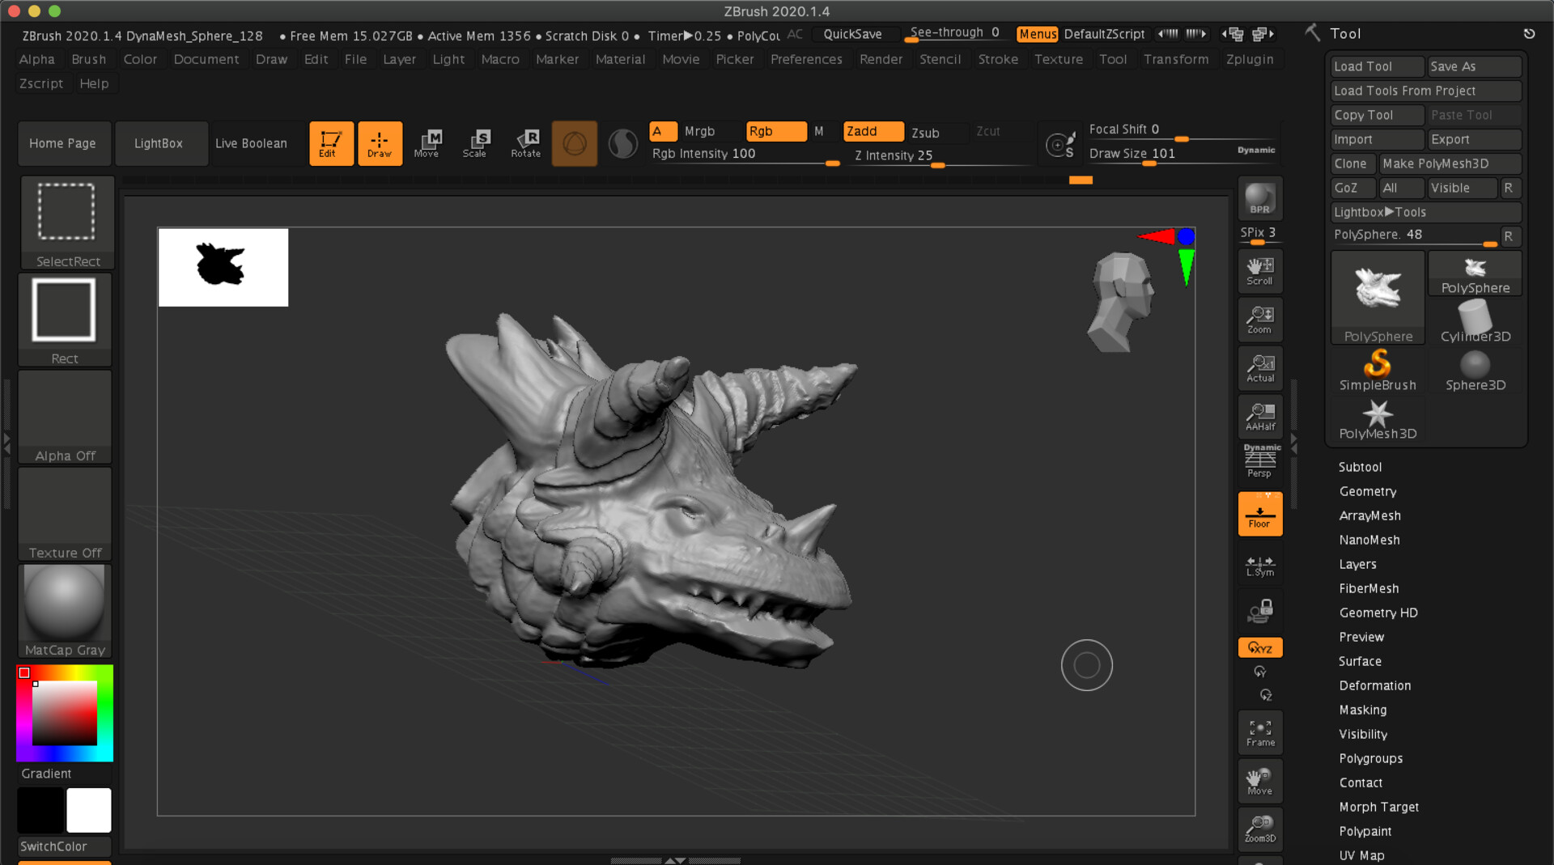
Task: Click the Frame icon to center model
Action: (x=1259, y=732)
